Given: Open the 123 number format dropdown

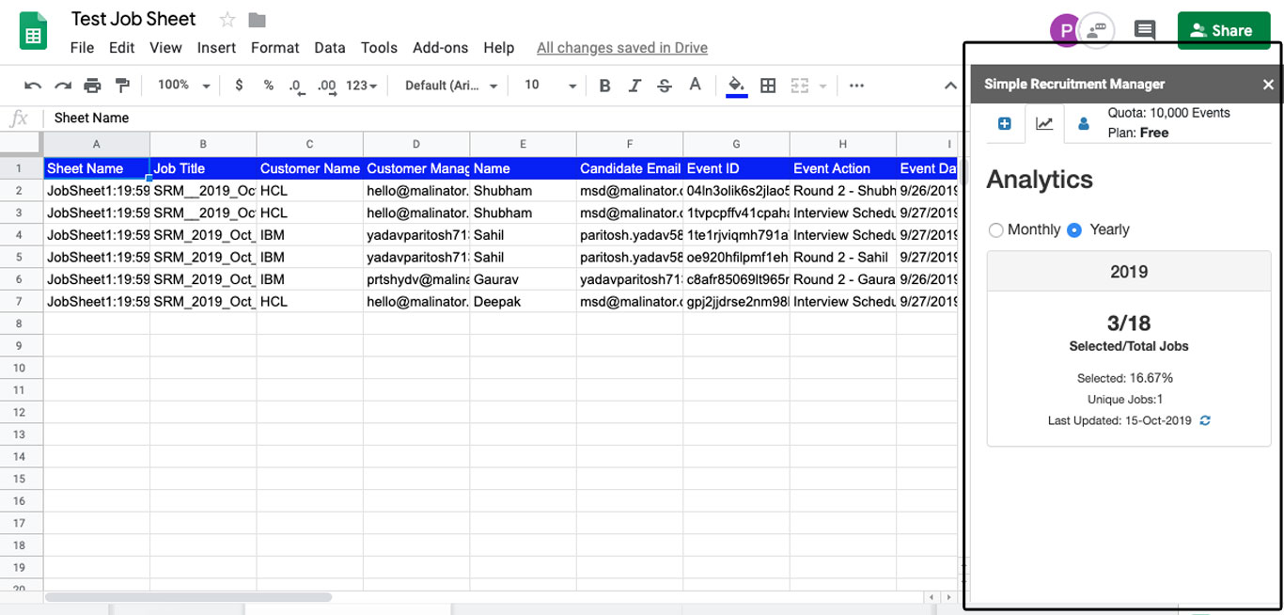Looking at the screenshot, I should pos(362,86).
